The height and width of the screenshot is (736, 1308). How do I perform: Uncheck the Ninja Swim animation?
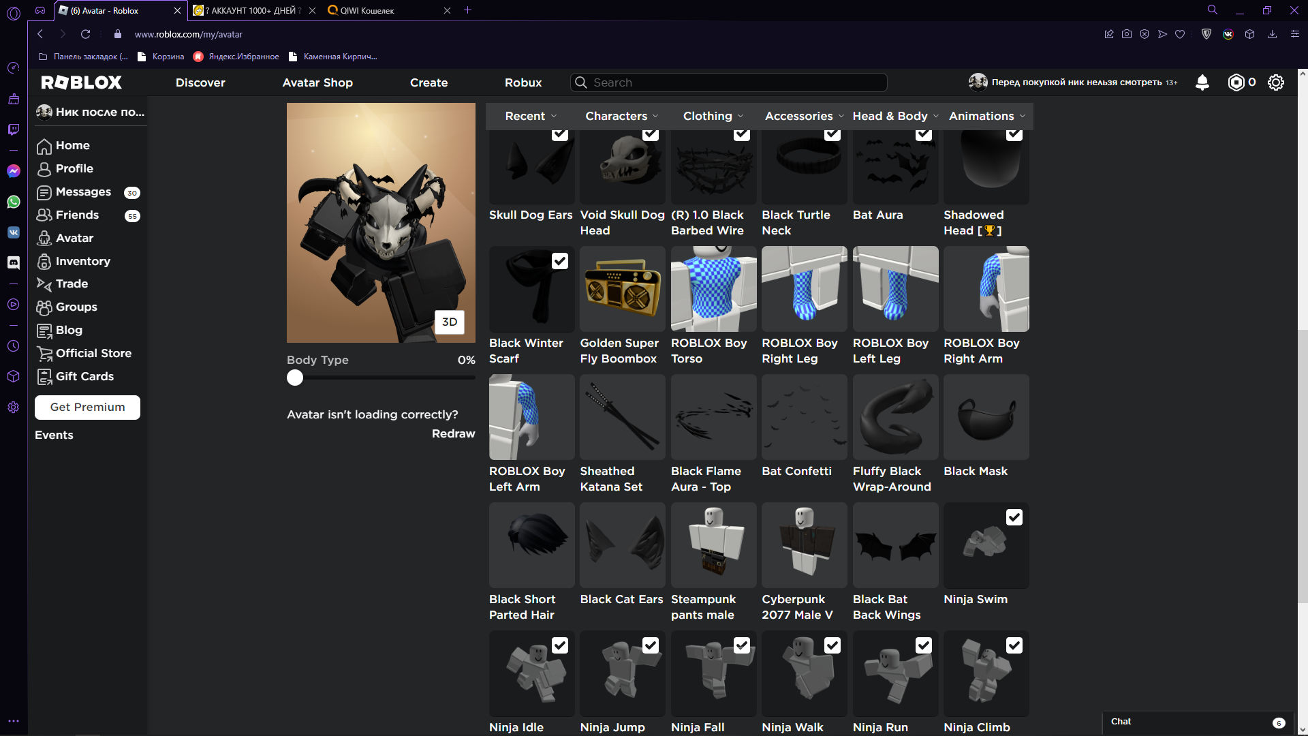pyautogui.click(x=1014, y=517)
